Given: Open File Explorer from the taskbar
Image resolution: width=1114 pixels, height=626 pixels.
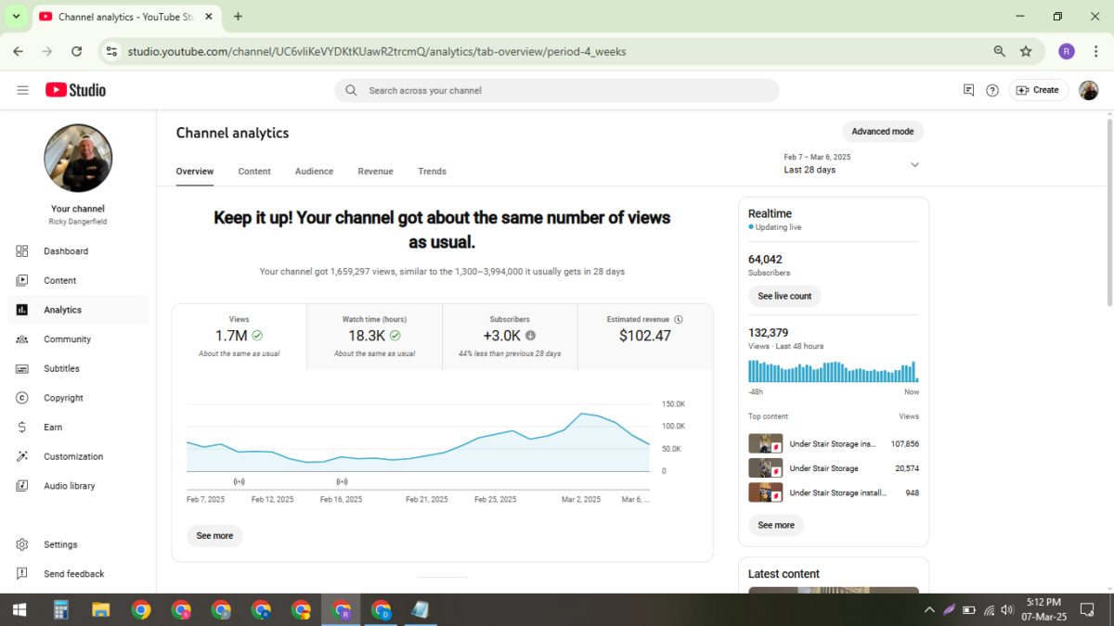Looking at the screenshot, I should 101,609.
